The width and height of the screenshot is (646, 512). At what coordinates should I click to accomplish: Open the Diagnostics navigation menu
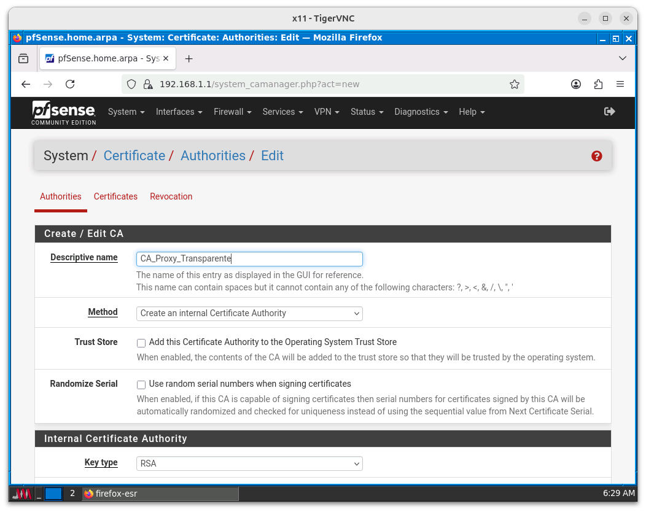coord(421,112)
